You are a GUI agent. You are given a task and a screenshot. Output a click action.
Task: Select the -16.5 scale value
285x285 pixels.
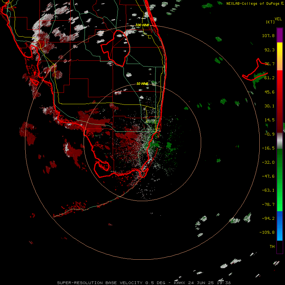tap(268, 148)
